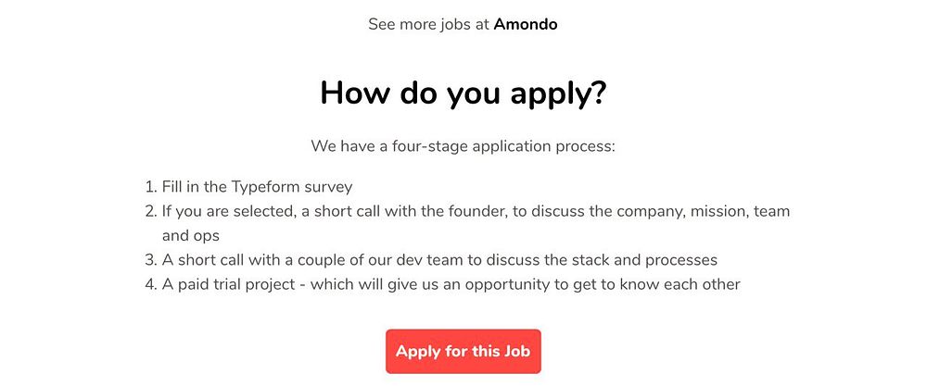
Task: Click the four-stage application process sentence
Action: click(463, 145)
